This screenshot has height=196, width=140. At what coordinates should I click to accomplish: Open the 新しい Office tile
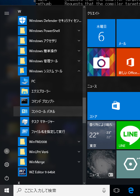pos(128,62)
